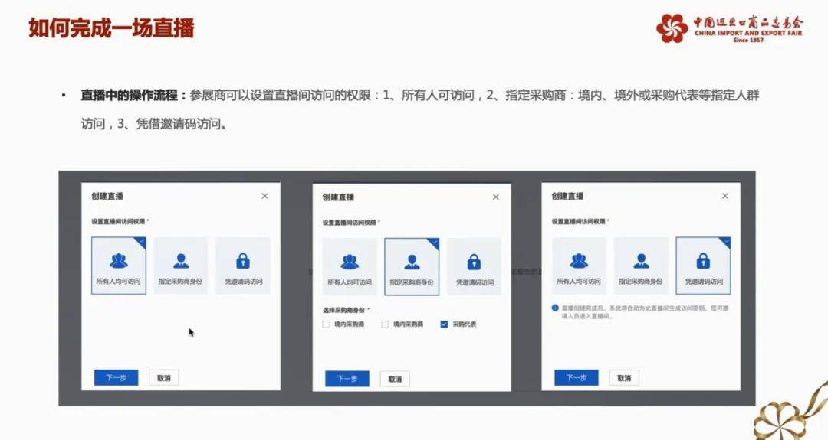
Task: Select 指定采购商身份 icon in the right dialog
Action: point(641,262)
